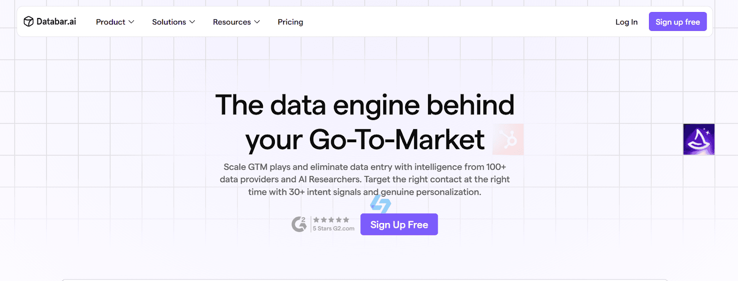Click the Databar.ai cube logo icon
Viewport: 738px width, 281px height.
28,21
